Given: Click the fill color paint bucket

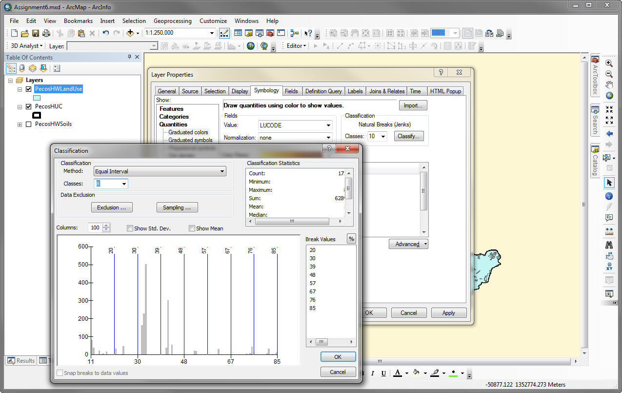Looking at the screenshot, I should tap(416, 373).
